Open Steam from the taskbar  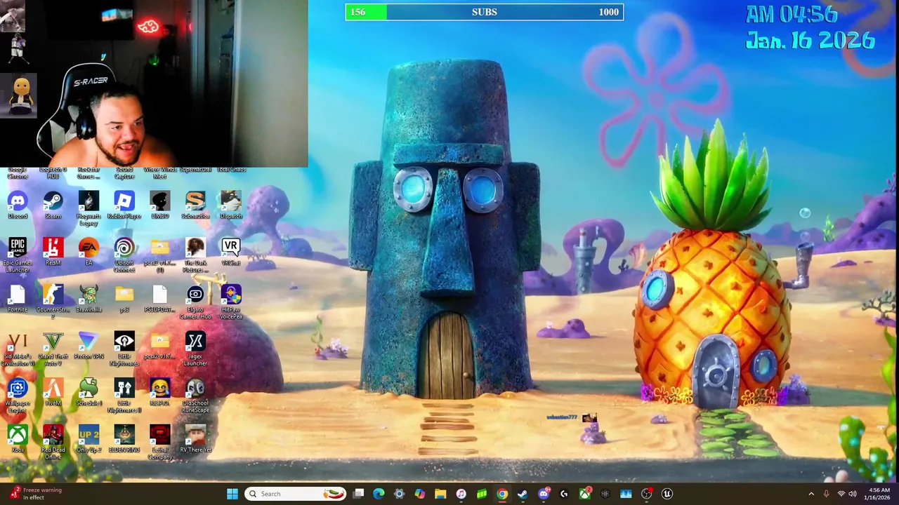(x=523, y=494)
